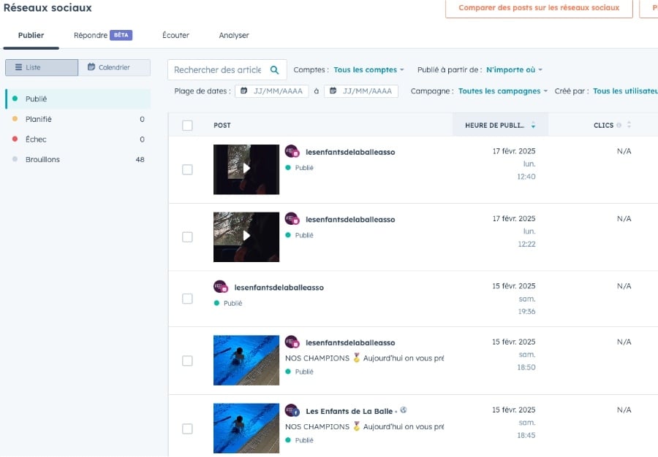The image size is (658, 457).
Task: Click the search magnifier icon
Action: coord(274,70)
